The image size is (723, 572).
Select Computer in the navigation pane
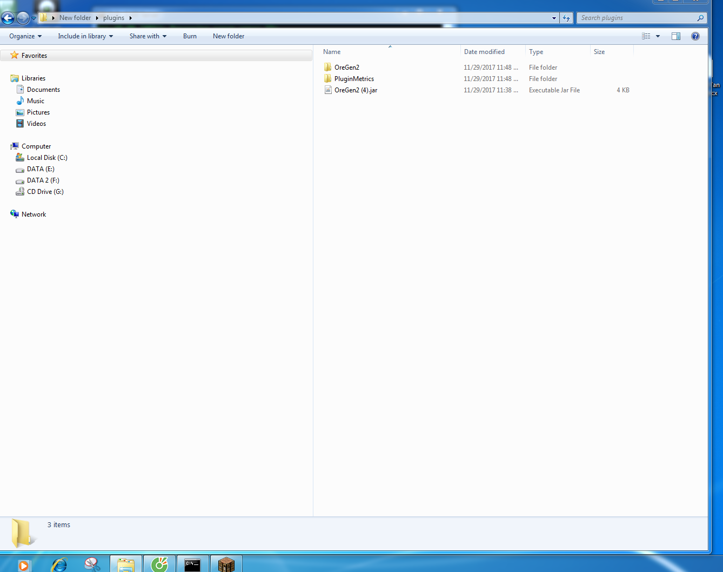point(36,146)
